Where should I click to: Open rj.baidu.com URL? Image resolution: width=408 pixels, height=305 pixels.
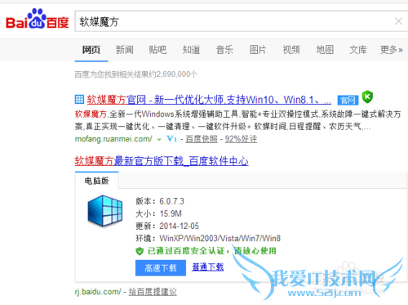(98, 292)
